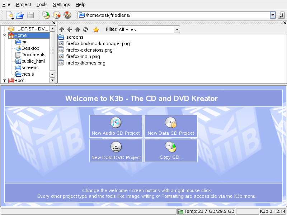
Task: Click the bookmarks star icon
Action: tap(96, 30)
